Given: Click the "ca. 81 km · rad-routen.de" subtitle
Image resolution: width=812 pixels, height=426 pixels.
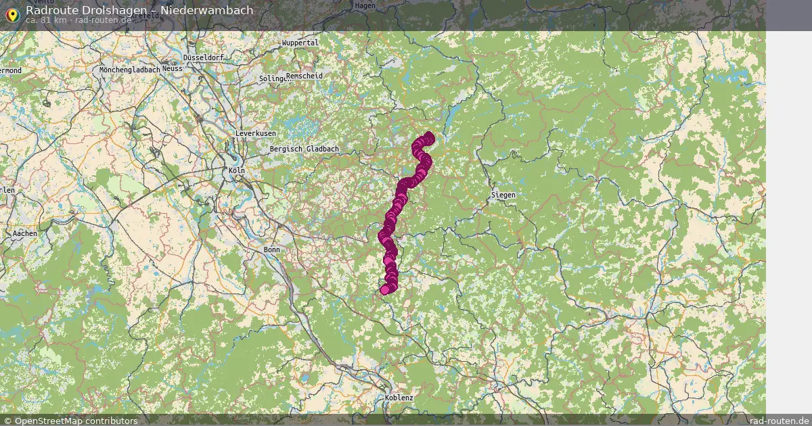Looking at the screenshot, I should coord(78,20).
